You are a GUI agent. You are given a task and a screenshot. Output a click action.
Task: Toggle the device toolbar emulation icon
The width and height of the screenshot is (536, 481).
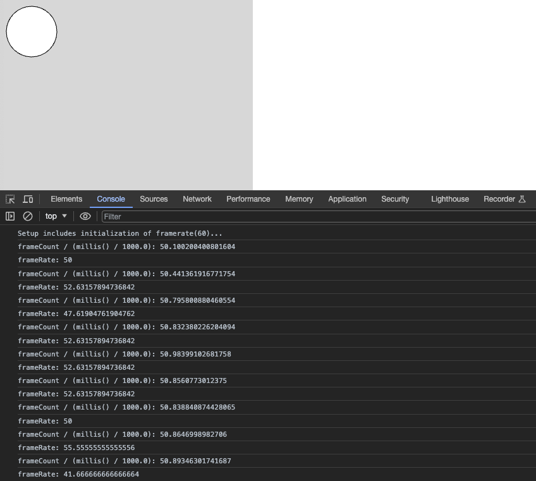[28, 199]
